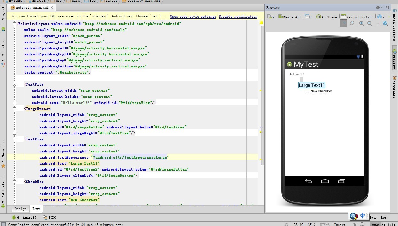Open the Commander side panel
398x226 pixels.
coord(394,87)
